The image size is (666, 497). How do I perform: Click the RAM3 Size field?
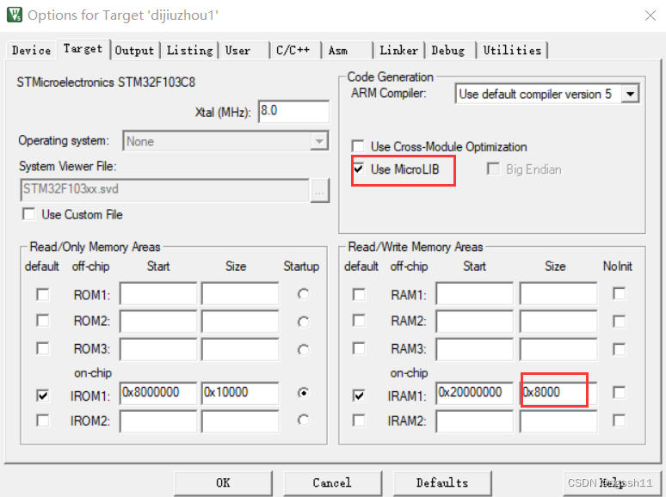[x=558, y=349]
